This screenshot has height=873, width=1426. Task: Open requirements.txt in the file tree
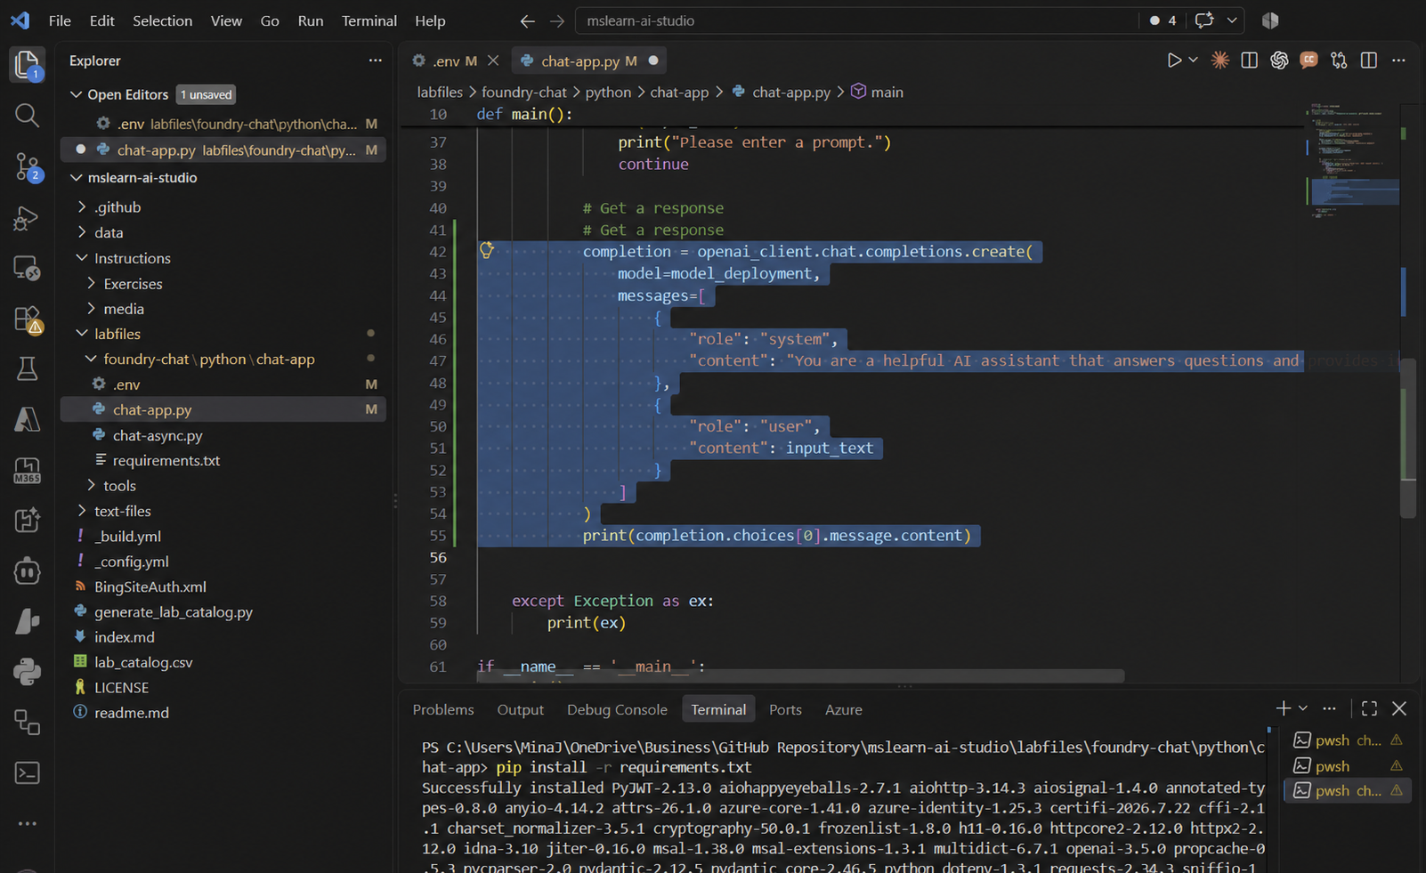(x=166, y=460)
